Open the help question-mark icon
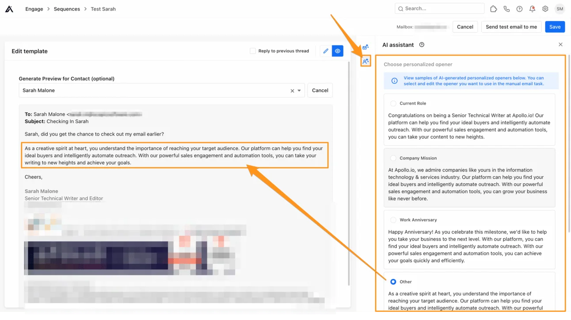This screenshot has height=320, width=571. 519,9
